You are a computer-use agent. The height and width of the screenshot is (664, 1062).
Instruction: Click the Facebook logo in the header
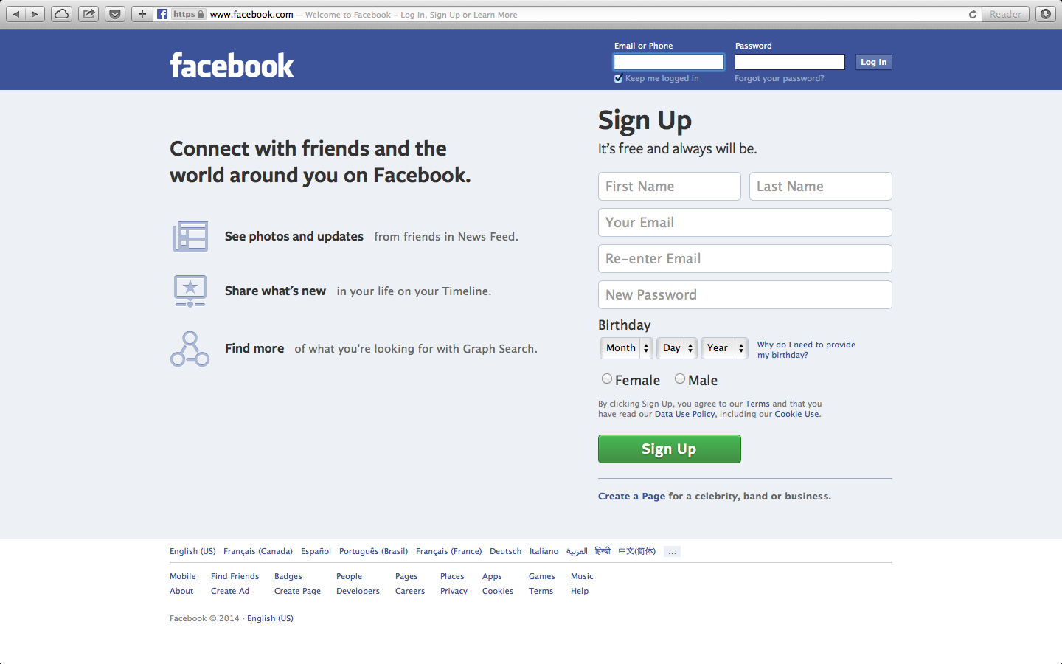point(232,66)
